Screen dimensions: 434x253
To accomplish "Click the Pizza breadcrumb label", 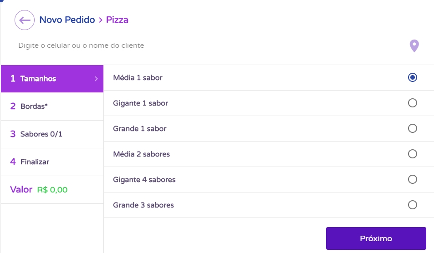I will [117, 20].
